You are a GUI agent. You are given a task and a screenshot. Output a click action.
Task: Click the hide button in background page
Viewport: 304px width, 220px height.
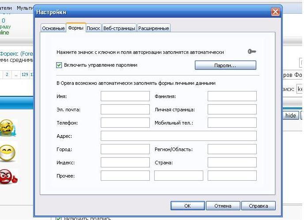(x=290, y=116)
